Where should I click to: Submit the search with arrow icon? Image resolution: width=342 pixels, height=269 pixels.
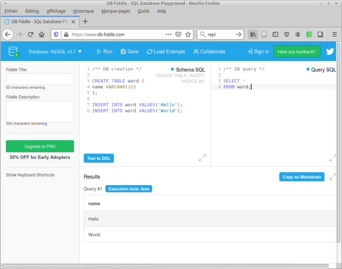(x=239, y=34)
